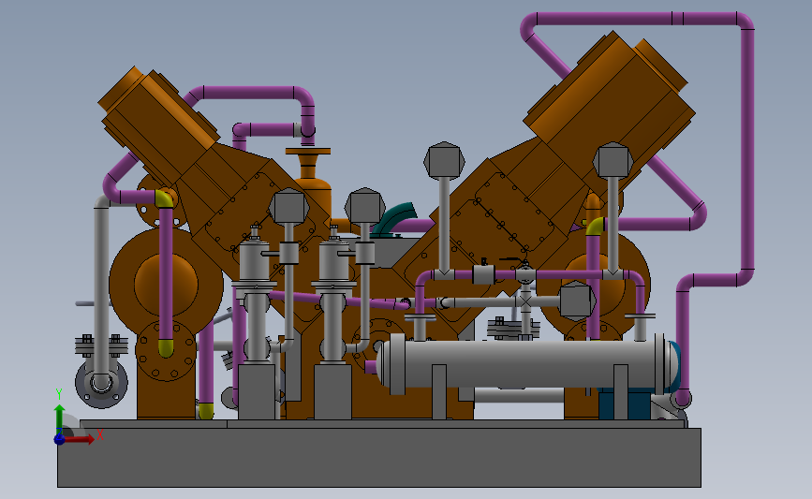Select the gray flanged pipe outlet at far left

coord(101,382)
